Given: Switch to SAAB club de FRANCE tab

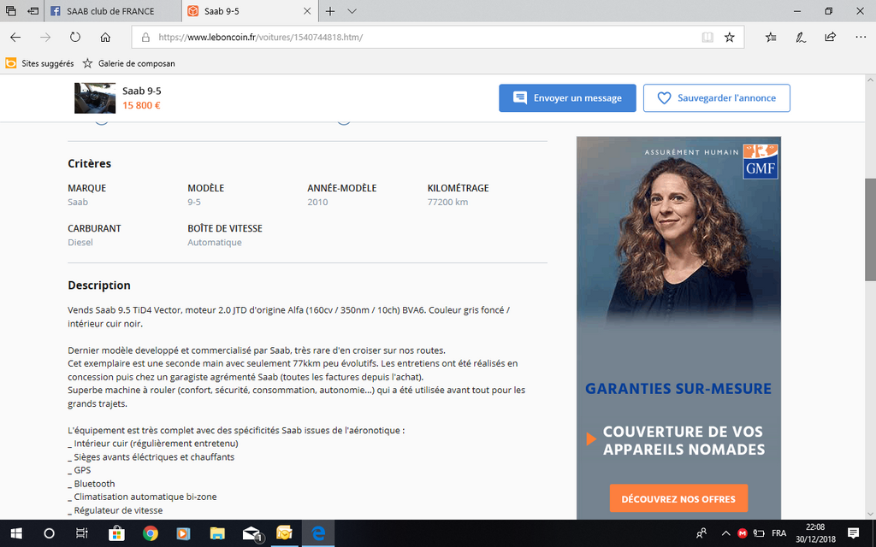Looking at the screenshot, I should click(x=113, y=11).
